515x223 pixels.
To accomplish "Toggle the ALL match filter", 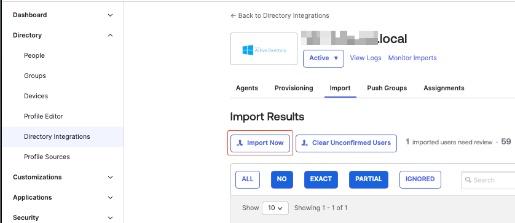I will click(x=248, y=179).
